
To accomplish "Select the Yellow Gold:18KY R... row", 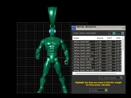I will click(97, 53).
